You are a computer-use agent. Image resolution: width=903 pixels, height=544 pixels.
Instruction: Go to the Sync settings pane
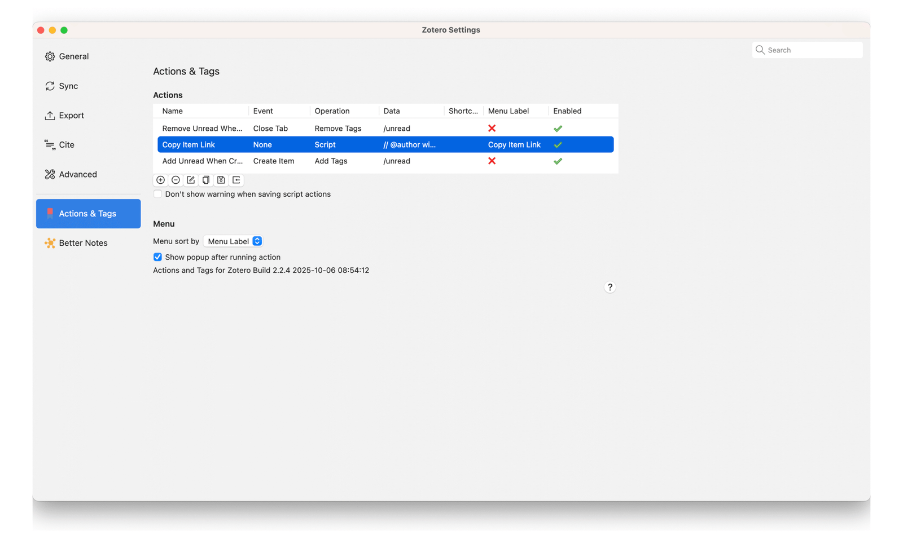point(68,86)
